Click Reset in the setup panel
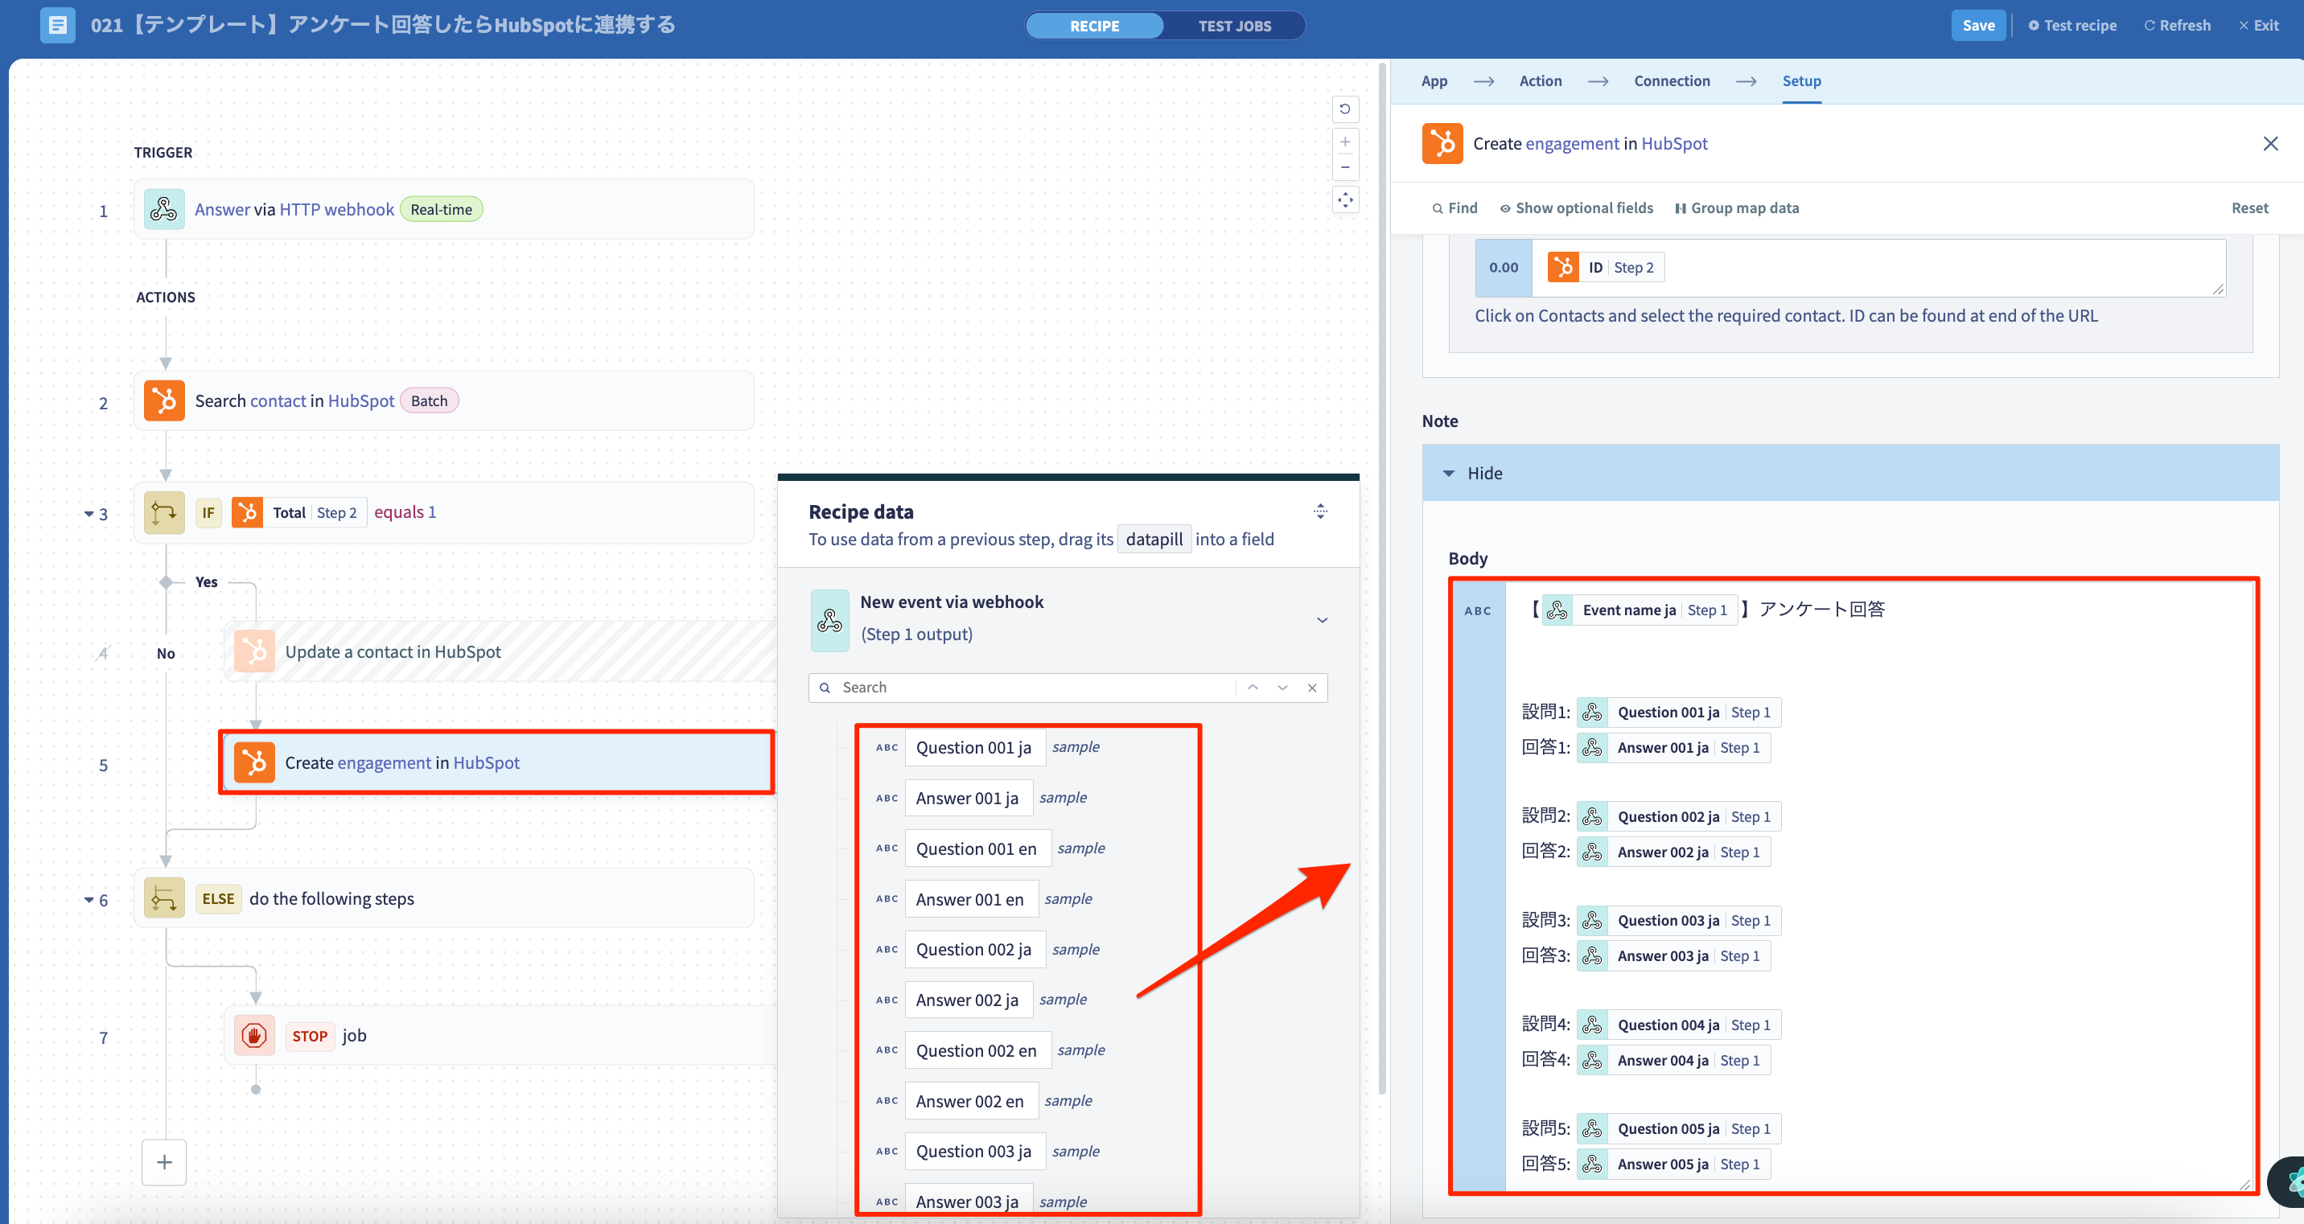The image size is (2304, 1224). tap(2249, 207)
